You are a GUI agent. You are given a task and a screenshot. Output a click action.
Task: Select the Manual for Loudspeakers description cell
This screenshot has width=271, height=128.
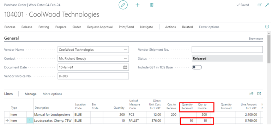click(54, 115)
